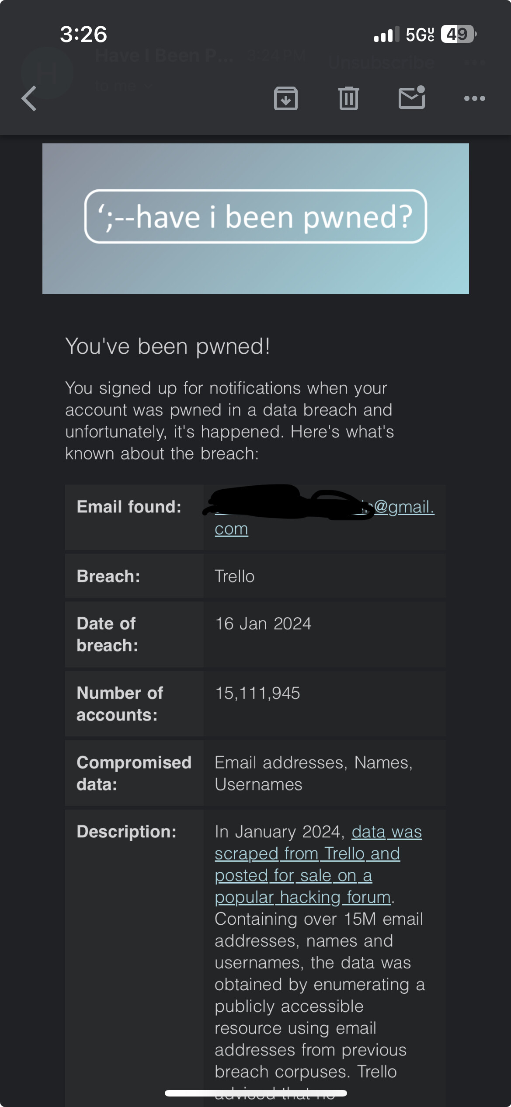Tap the 3:26 clock in status bar
Screen dimensions: 511x1107
click(83, 34)
